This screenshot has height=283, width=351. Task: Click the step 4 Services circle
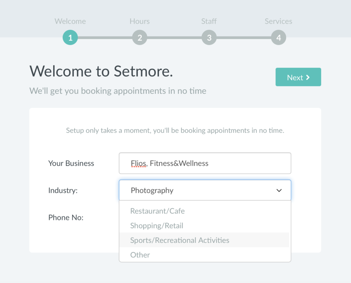(278, 38)
